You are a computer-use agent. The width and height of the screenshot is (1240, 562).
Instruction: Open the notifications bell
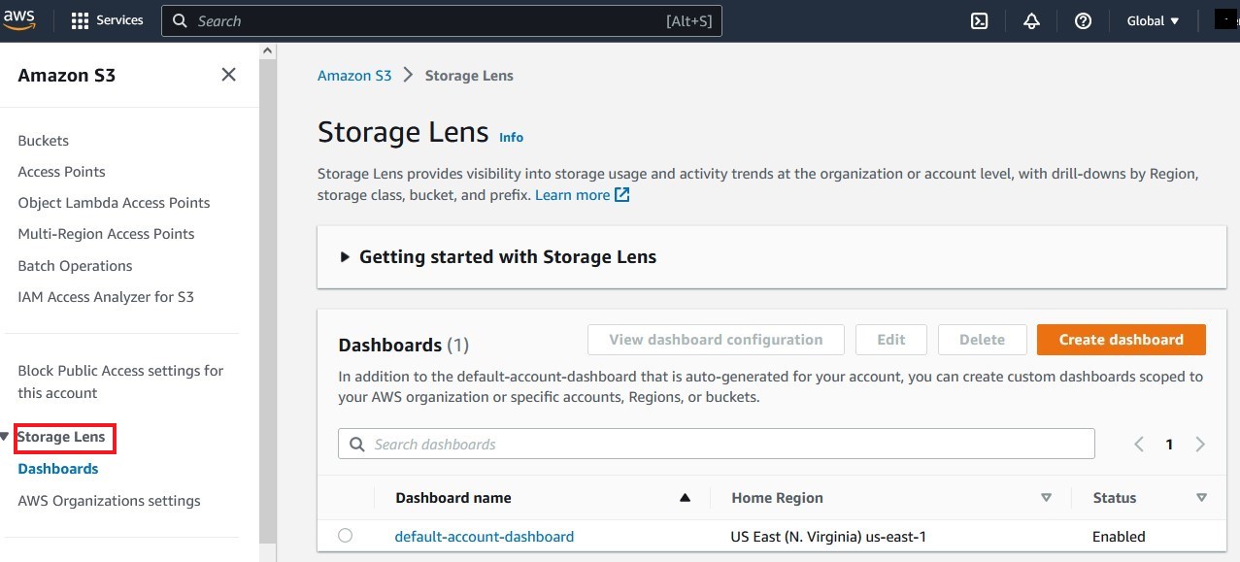tap(1032, 20)
